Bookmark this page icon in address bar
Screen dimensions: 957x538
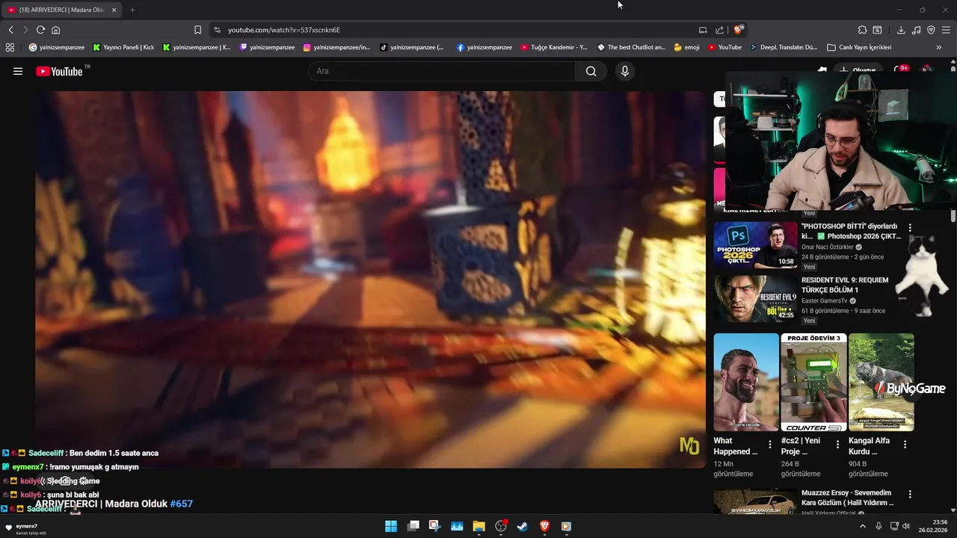(197, 30)
